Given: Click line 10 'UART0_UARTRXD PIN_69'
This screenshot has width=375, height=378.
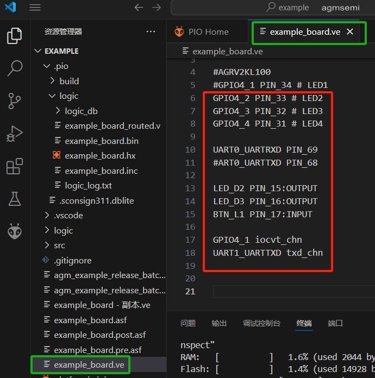Looking at the screenshot, I should (265, 150).
